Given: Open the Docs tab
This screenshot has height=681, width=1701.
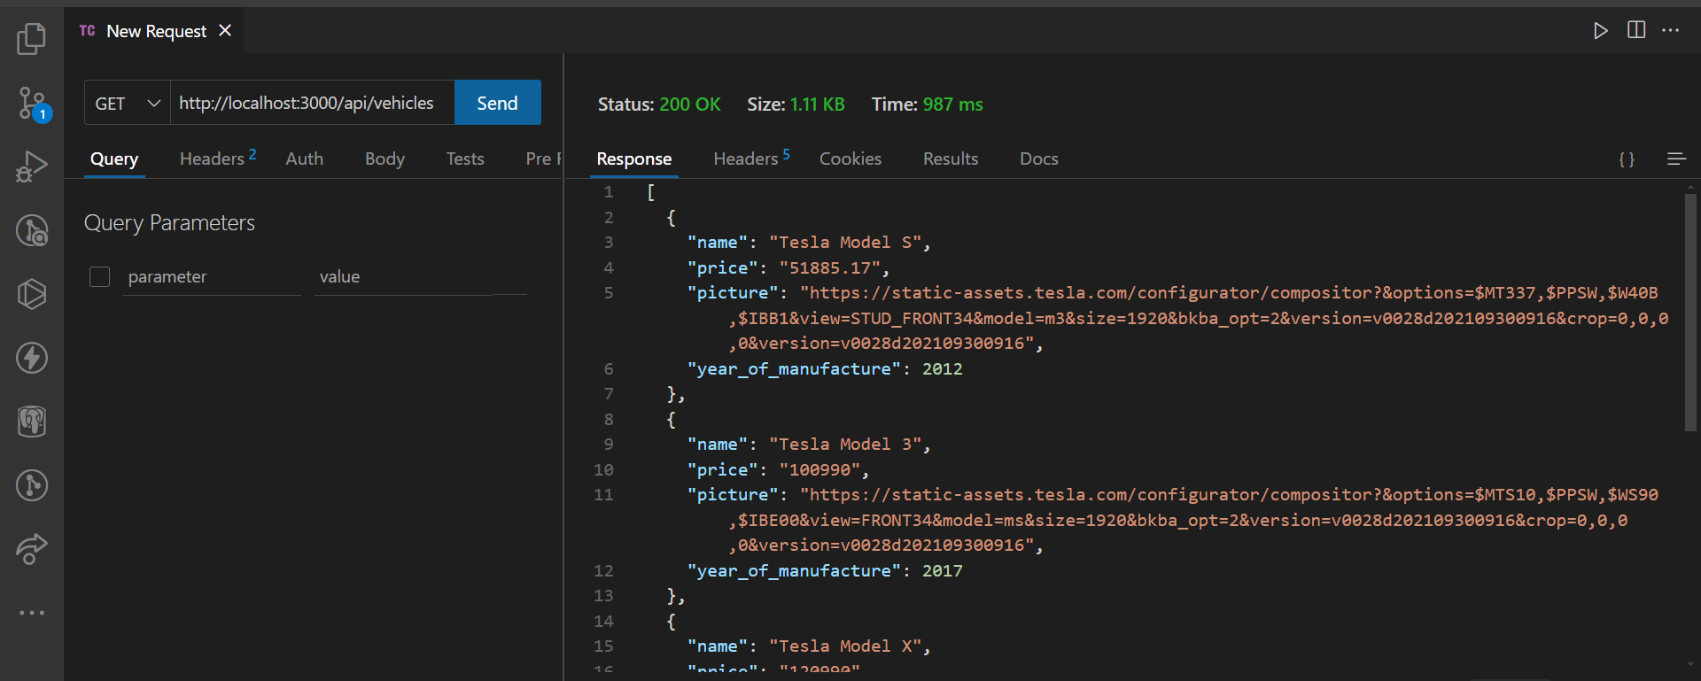Looking at the screenshot, I should (x=1039, y=159).
